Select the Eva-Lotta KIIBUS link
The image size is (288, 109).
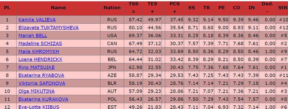(x=39, y=107)
